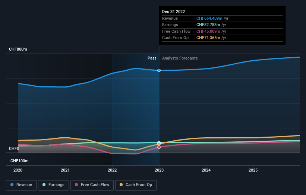Toggle the Earnings legend button
The width and height of the screenshot is (306, 195).
(x=53, y=185)
